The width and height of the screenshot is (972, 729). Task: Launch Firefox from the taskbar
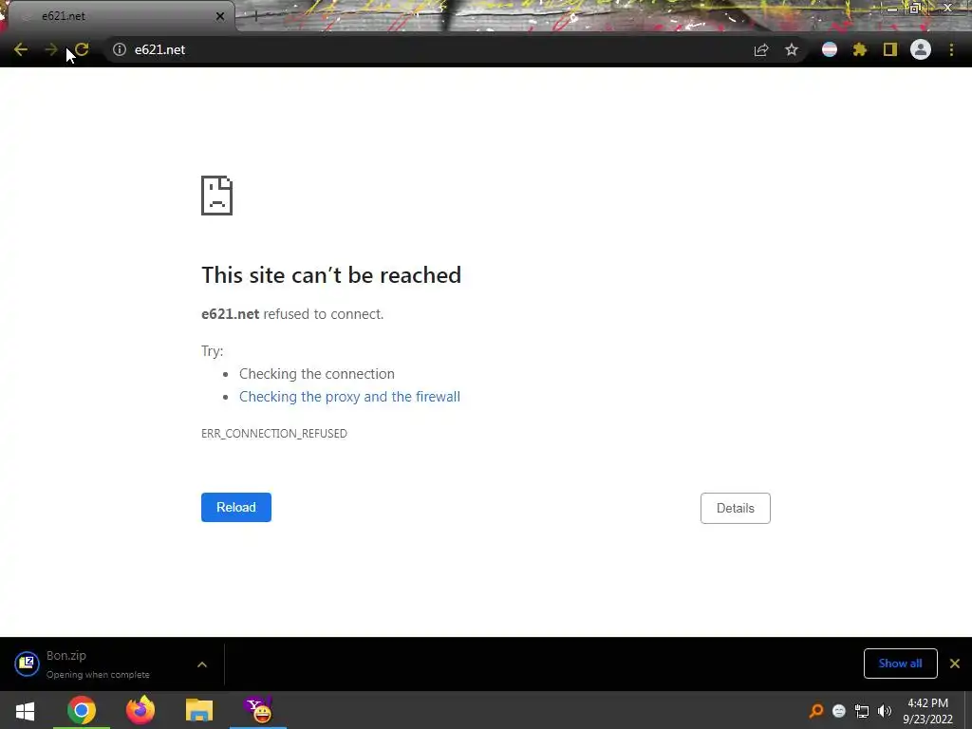coord(140,710)
